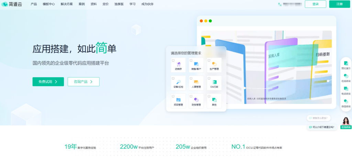Click the 应用搭建，如此简单 headline

[74, 48]
